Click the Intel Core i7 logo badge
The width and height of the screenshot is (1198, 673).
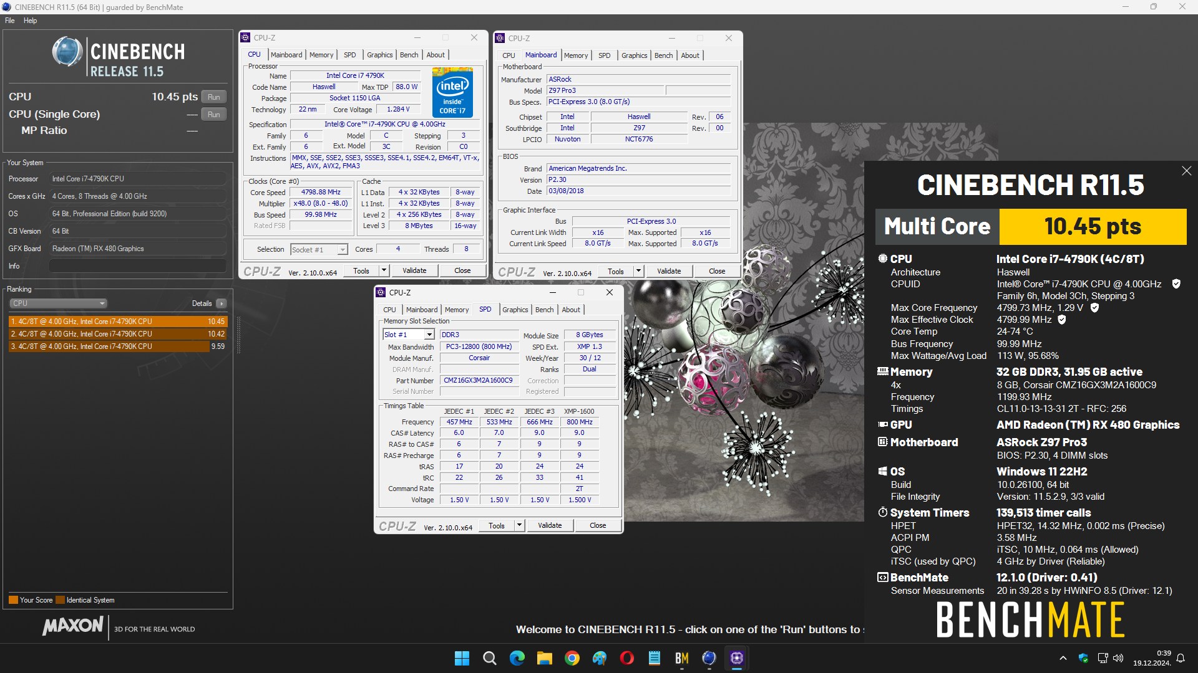452,92
